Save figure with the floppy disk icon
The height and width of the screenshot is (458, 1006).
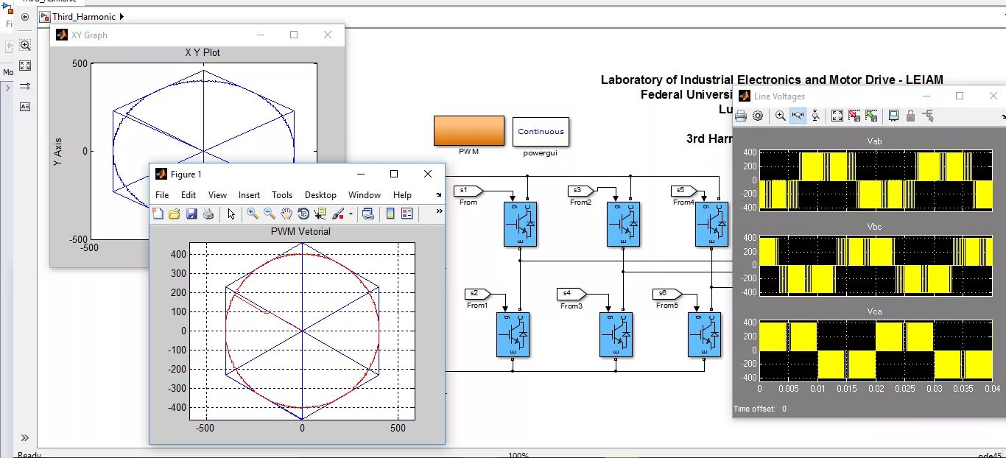191,214
